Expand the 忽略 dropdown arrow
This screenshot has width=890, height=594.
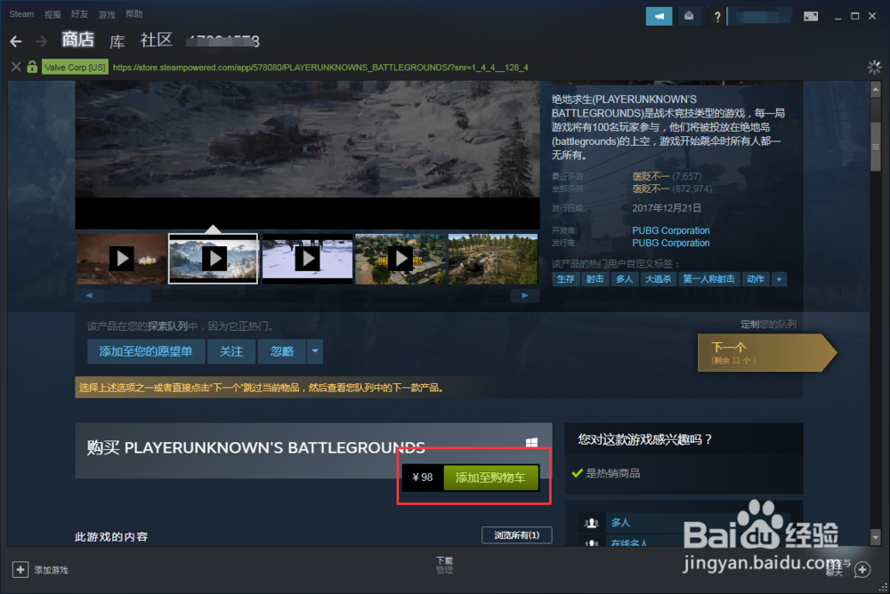[x=315, y=351]
